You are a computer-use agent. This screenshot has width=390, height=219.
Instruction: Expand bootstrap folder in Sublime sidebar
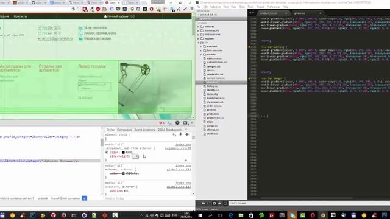coord(198,30)
